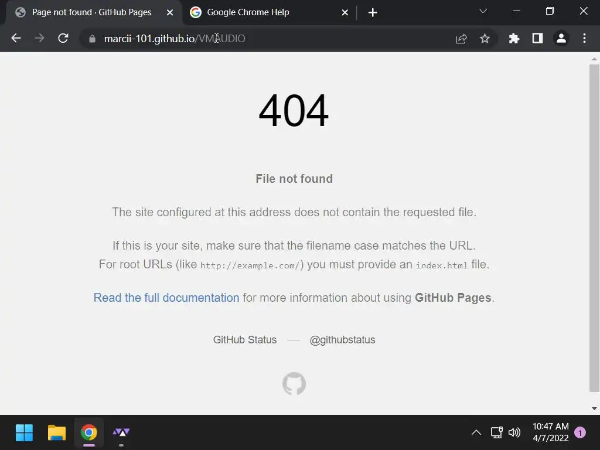Image resolution: width=600 pixels, height=450 pixels.
Task: Go back to the previous page
Action: [x=16, y=38]
